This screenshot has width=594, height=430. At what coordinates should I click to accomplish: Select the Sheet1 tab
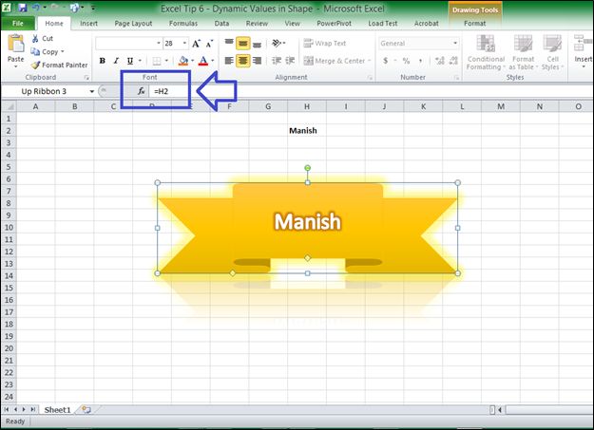[57, 410]
